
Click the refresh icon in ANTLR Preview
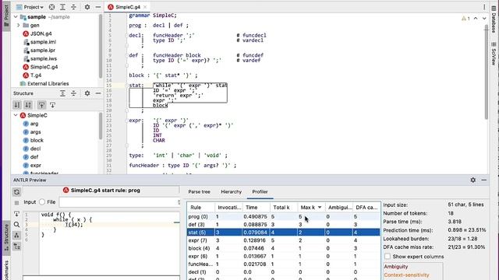(x=17, y=192)
